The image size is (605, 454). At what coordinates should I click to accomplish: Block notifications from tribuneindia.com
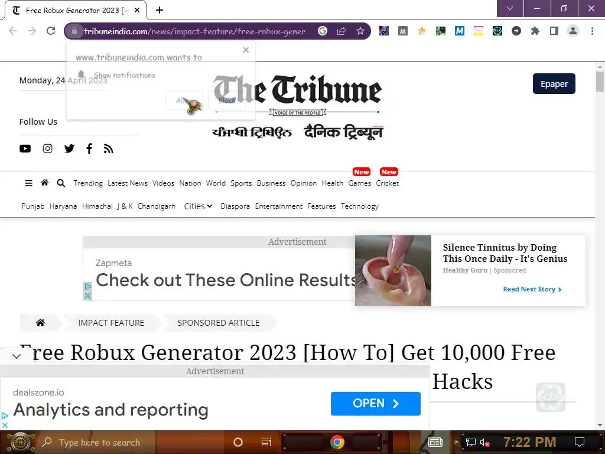coord(227,100)
